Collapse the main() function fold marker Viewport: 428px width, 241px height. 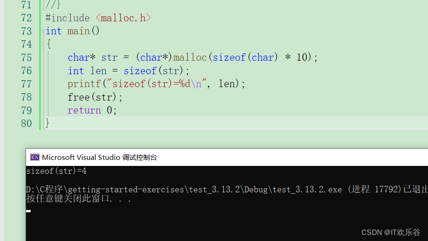click(43, 31)
